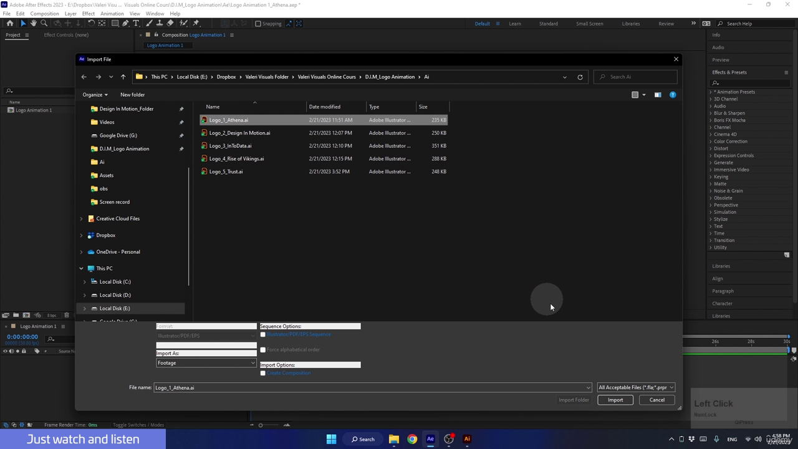Switch to After Effects taskbar icon
The width and height of the screenshot is (798, 449).
[x=430, y=439]
